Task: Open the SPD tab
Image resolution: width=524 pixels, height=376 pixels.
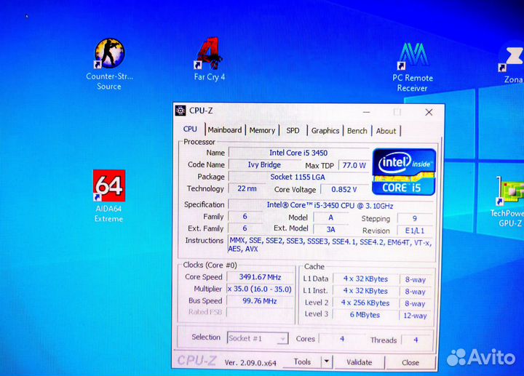Action: click(x=293, y=130)
